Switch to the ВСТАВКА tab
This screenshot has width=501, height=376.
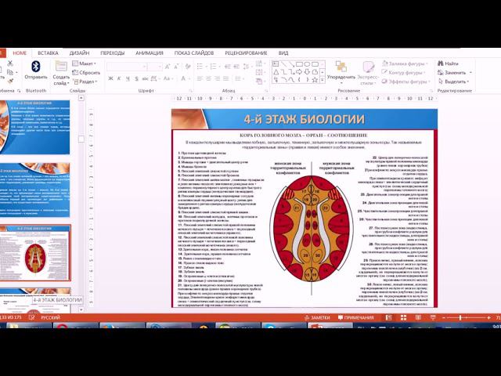[x=48, y=53]
